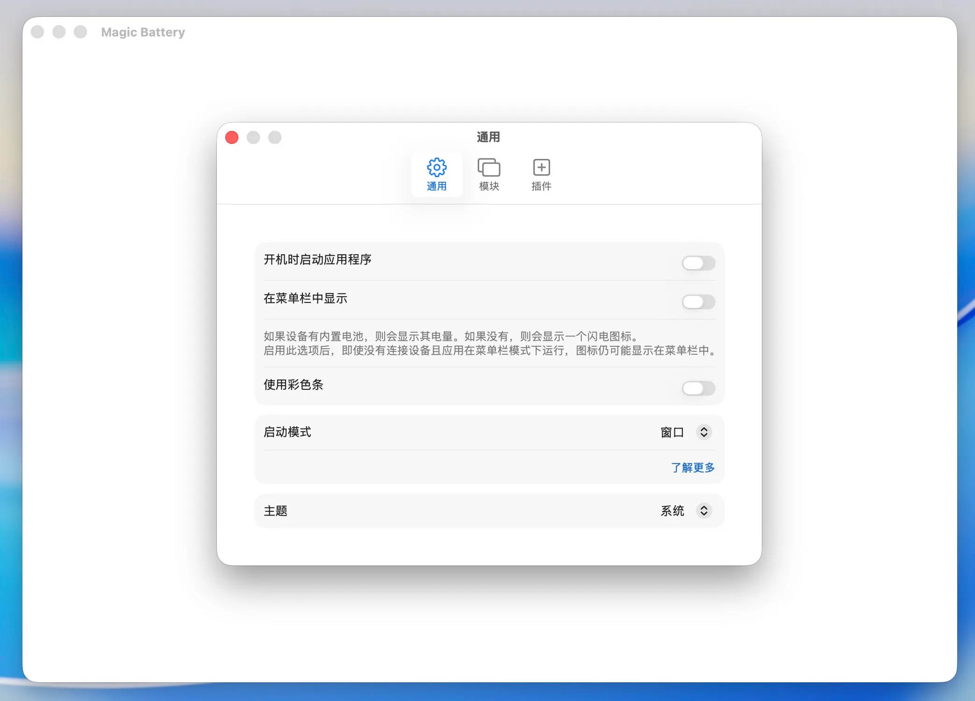Open the 模块 modules icon
Screen dimensions: 975x701
pos(489,167)
